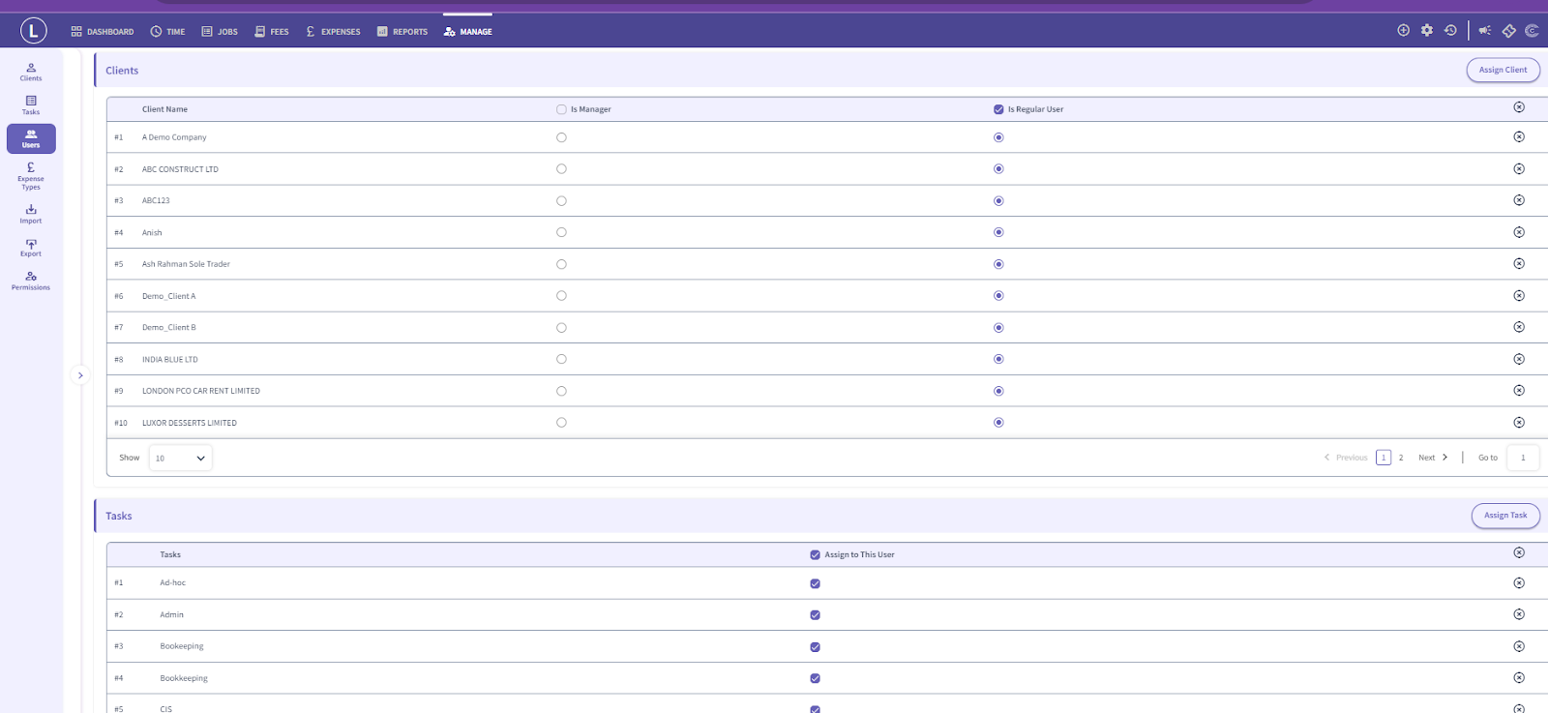The height and width of the screenshot is (713, 1548).
Task: Uncheck the Admin task checkbox
Action: pyautogui.click(x=815, y=615)
